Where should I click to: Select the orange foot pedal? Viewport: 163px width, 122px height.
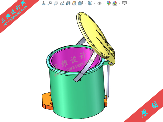pyautogui.click(x=47, y=101)
